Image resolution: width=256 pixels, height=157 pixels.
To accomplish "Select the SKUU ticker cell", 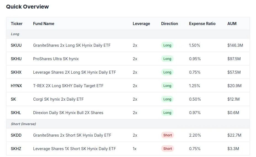I will tap(16, 45).
